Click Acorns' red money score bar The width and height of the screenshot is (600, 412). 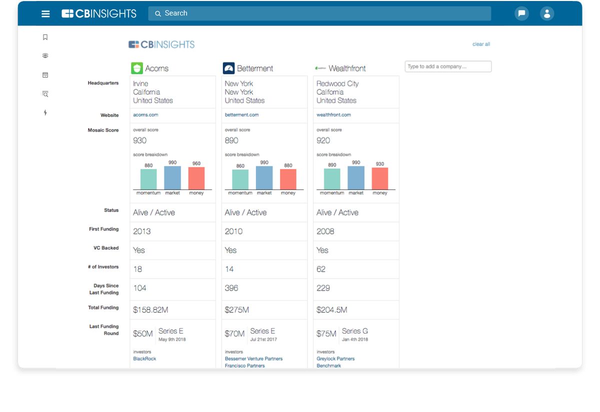196,178
